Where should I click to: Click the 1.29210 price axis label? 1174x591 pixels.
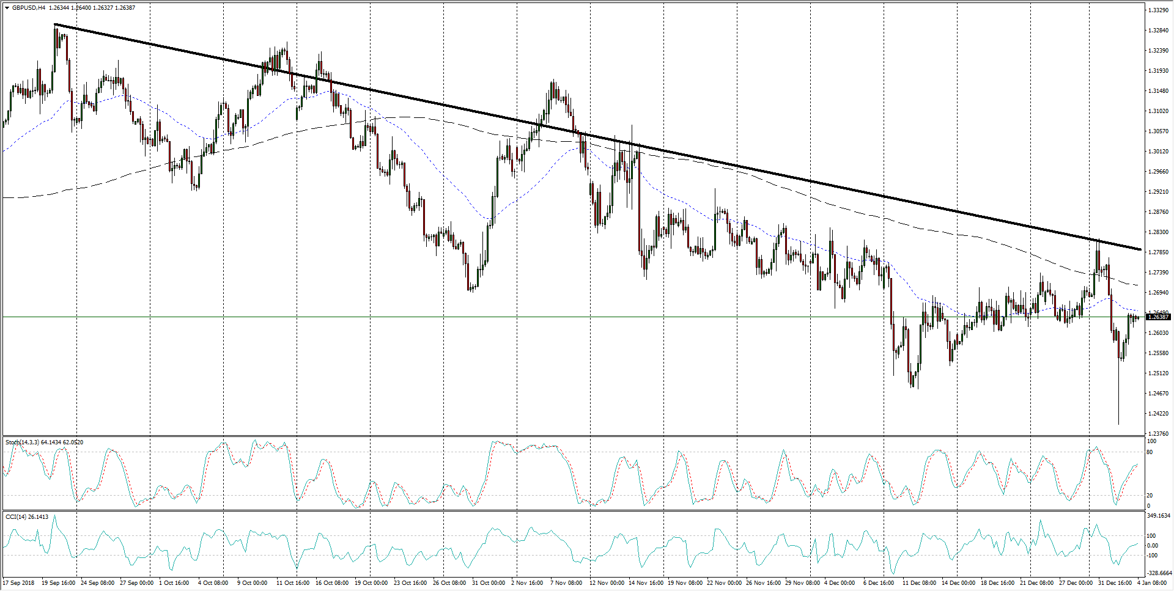(x=1158, y=192)
